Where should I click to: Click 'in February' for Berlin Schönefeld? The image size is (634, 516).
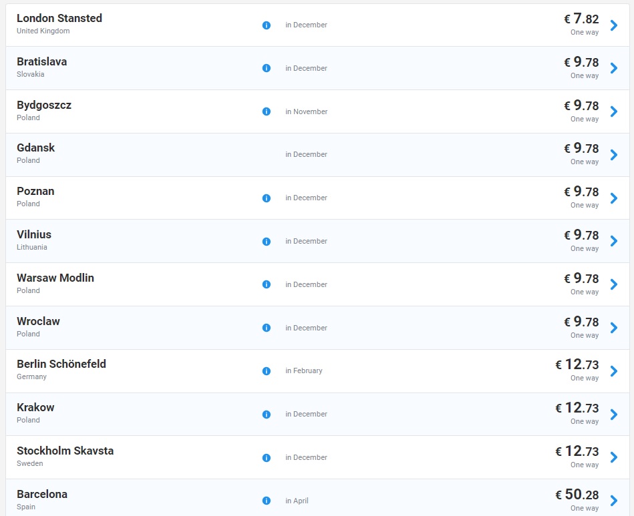(x=303, y=371)
